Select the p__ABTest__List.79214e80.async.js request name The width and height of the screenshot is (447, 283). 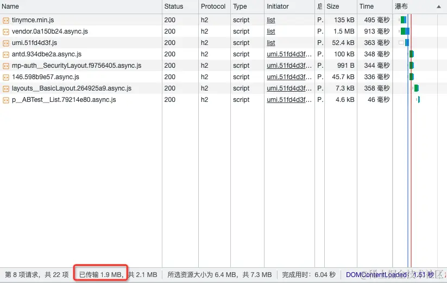tap(64, 100)
